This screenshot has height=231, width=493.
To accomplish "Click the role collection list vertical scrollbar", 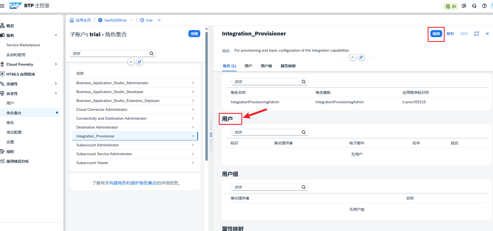I will click(x=206, y=96).
